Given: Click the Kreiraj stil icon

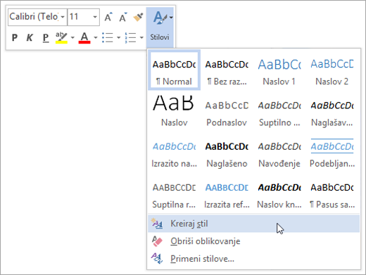Looking at the screenshot, I should (x=157, y=224).
